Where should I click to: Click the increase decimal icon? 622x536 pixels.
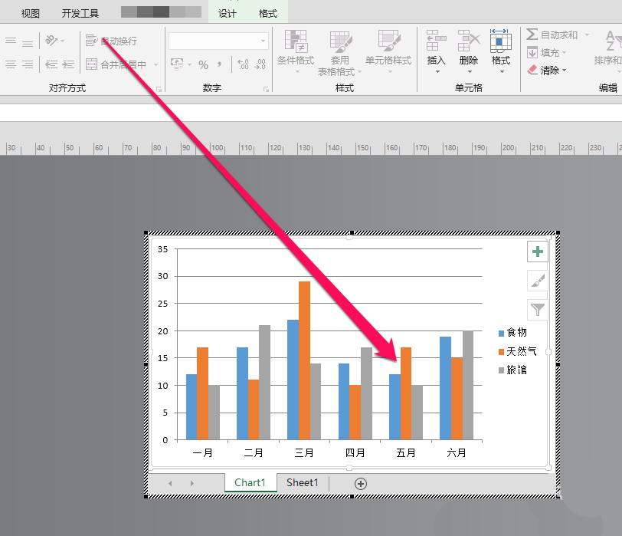pos(243,64)
